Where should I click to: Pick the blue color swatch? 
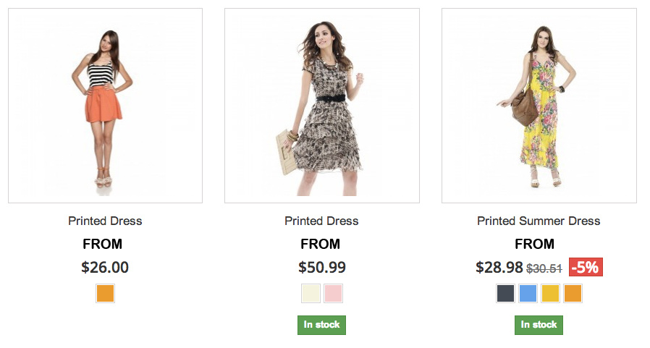[x=528, y=294]
